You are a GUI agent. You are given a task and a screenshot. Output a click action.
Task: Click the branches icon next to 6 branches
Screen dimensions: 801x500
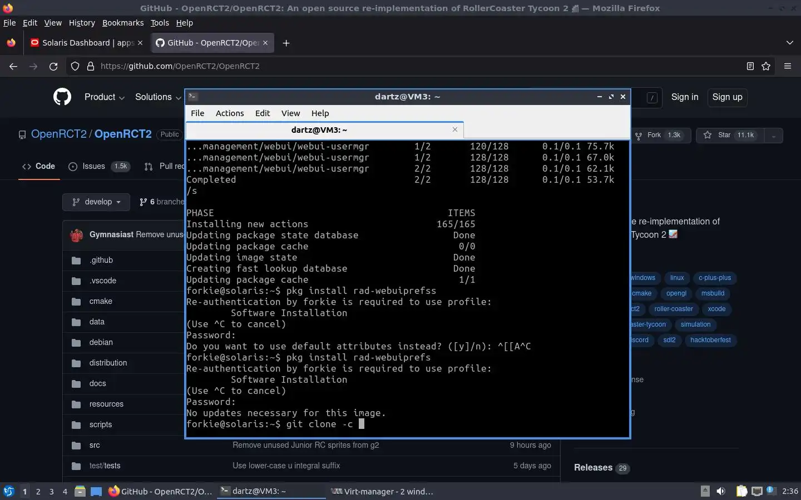[x=144, y=202]
